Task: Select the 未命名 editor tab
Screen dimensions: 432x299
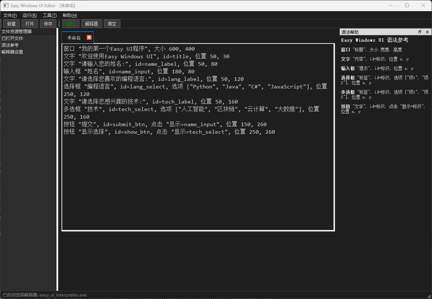Action: click(x=74, y=37)
